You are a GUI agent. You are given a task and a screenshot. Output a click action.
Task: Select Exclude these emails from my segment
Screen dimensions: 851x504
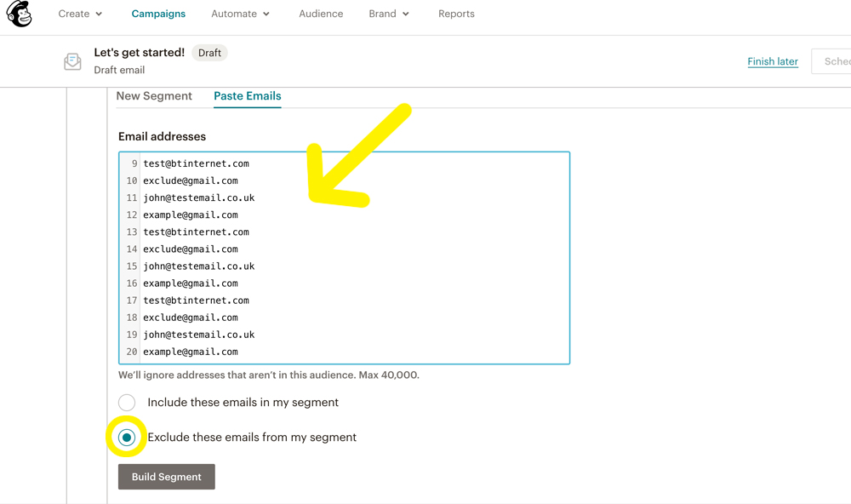click(127, 438)
